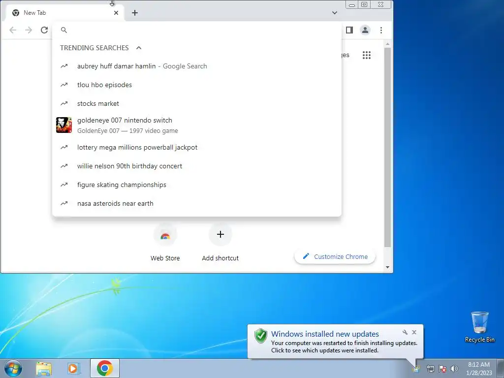The height and width of the screenshot is (378, 504).
Task: Select suggestion tlou hbo episodes
Action: tap(197, 85)
